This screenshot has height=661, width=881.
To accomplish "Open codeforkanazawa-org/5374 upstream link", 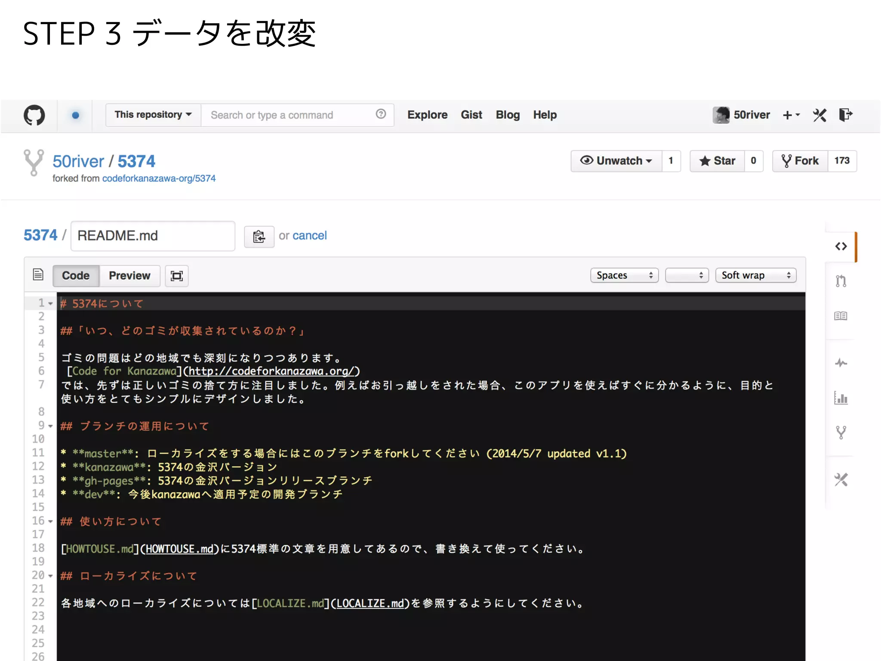I will coord(159,178).
